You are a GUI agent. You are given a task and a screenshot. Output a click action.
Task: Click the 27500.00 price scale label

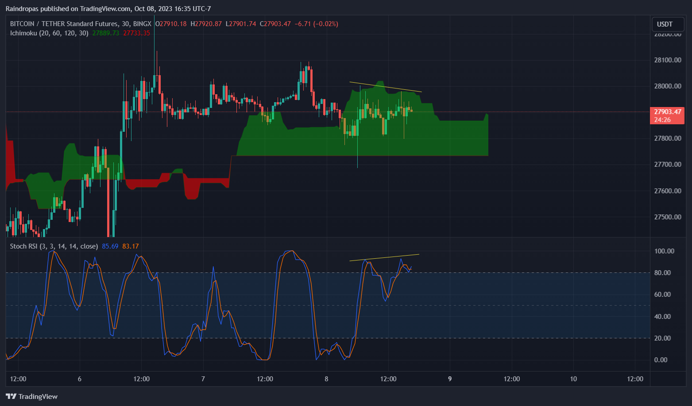tap(668, 217)
